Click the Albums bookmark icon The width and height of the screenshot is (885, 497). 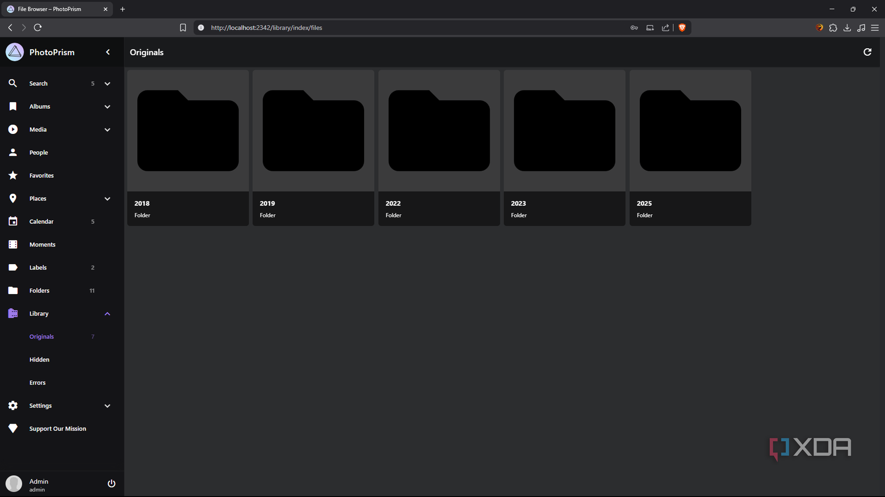[x=13, y=106]
